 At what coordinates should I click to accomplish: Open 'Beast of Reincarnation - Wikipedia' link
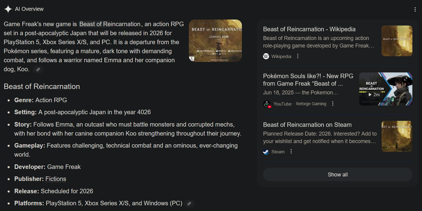pos(309,29)
